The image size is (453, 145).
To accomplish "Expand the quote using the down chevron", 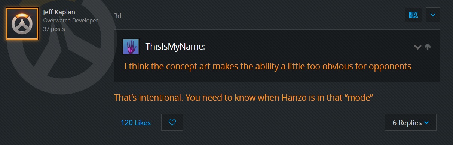I will (x=418, y=47).
